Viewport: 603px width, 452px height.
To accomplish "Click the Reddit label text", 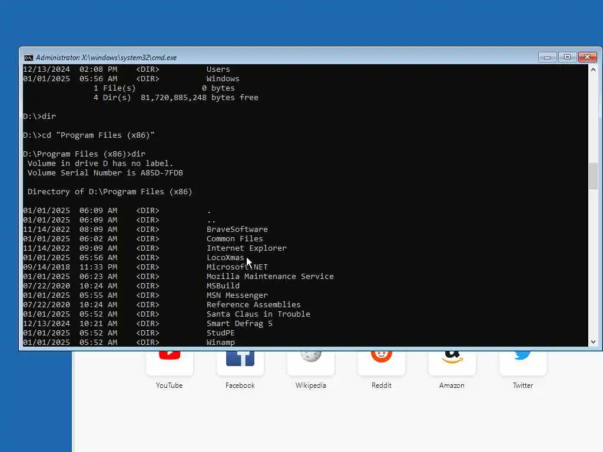I will [x=382, y=385].
